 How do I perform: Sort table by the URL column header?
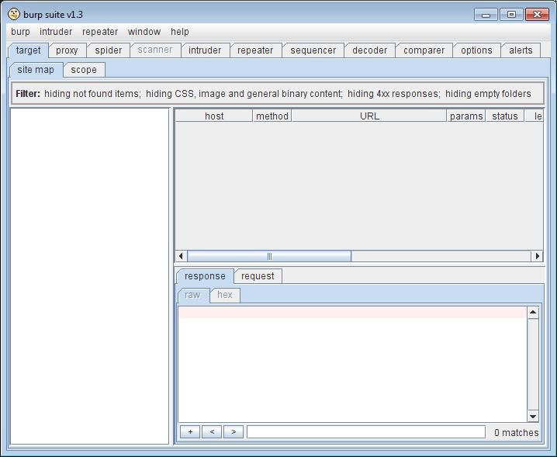point(369,116)
